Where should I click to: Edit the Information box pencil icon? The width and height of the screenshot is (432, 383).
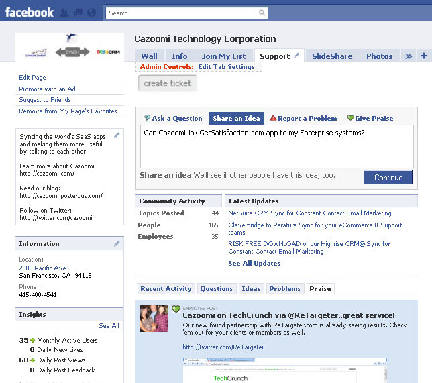pyautogui.click(x=117, y=243)
